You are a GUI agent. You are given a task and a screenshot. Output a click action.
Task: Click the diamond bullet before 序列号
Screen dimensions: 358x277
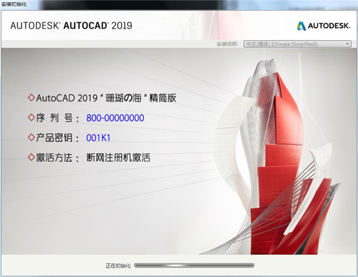tap(31, 118)
